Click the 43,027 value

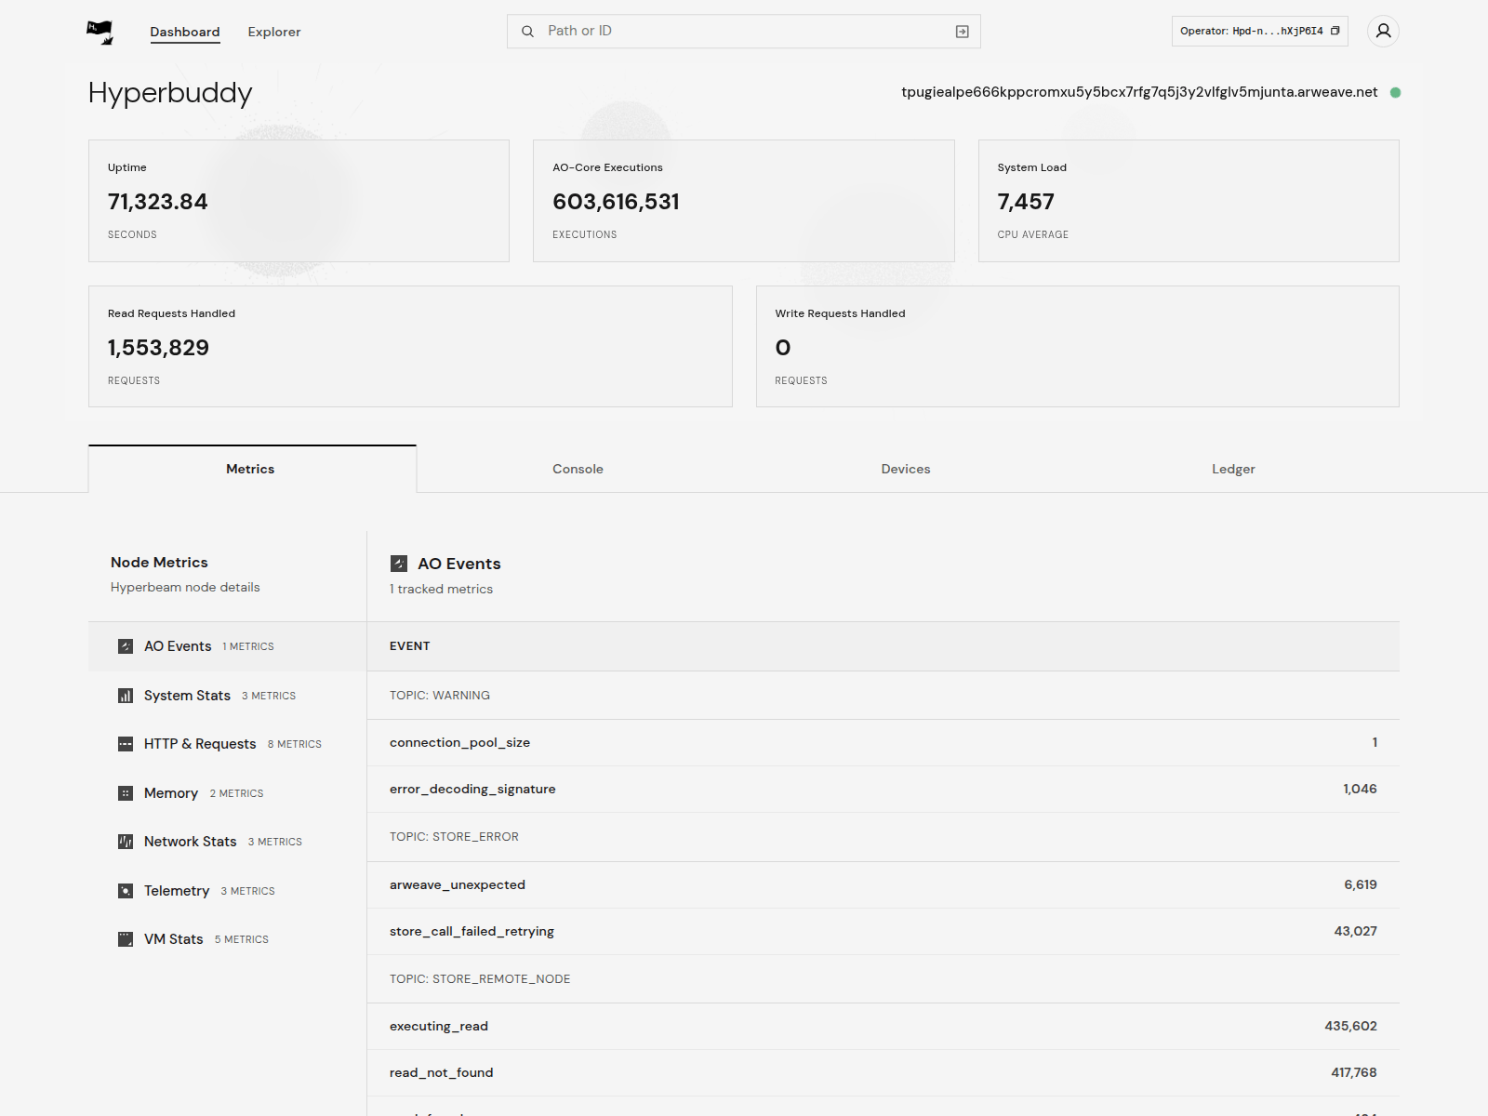[x=1356, y=932]
